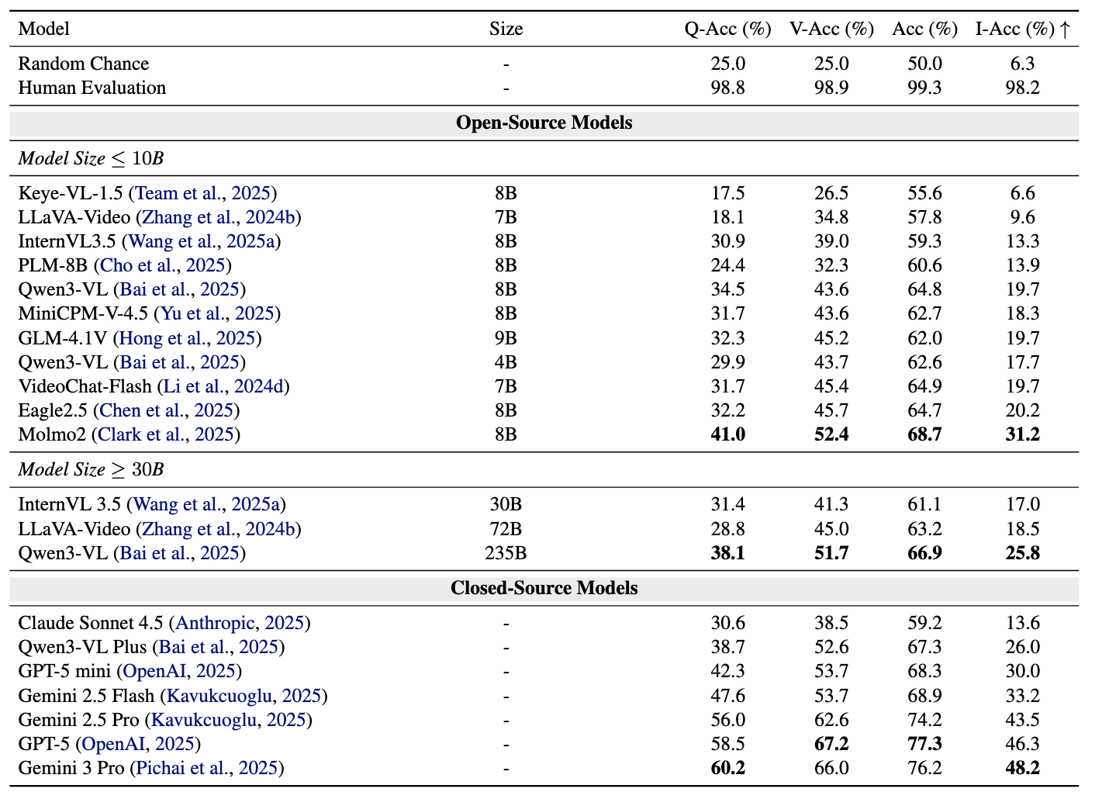Screen dimensions: 1109x799
Task: Click the Bai et al. citation for Qwen3-VL Plus
Action: tap(218, 647)
